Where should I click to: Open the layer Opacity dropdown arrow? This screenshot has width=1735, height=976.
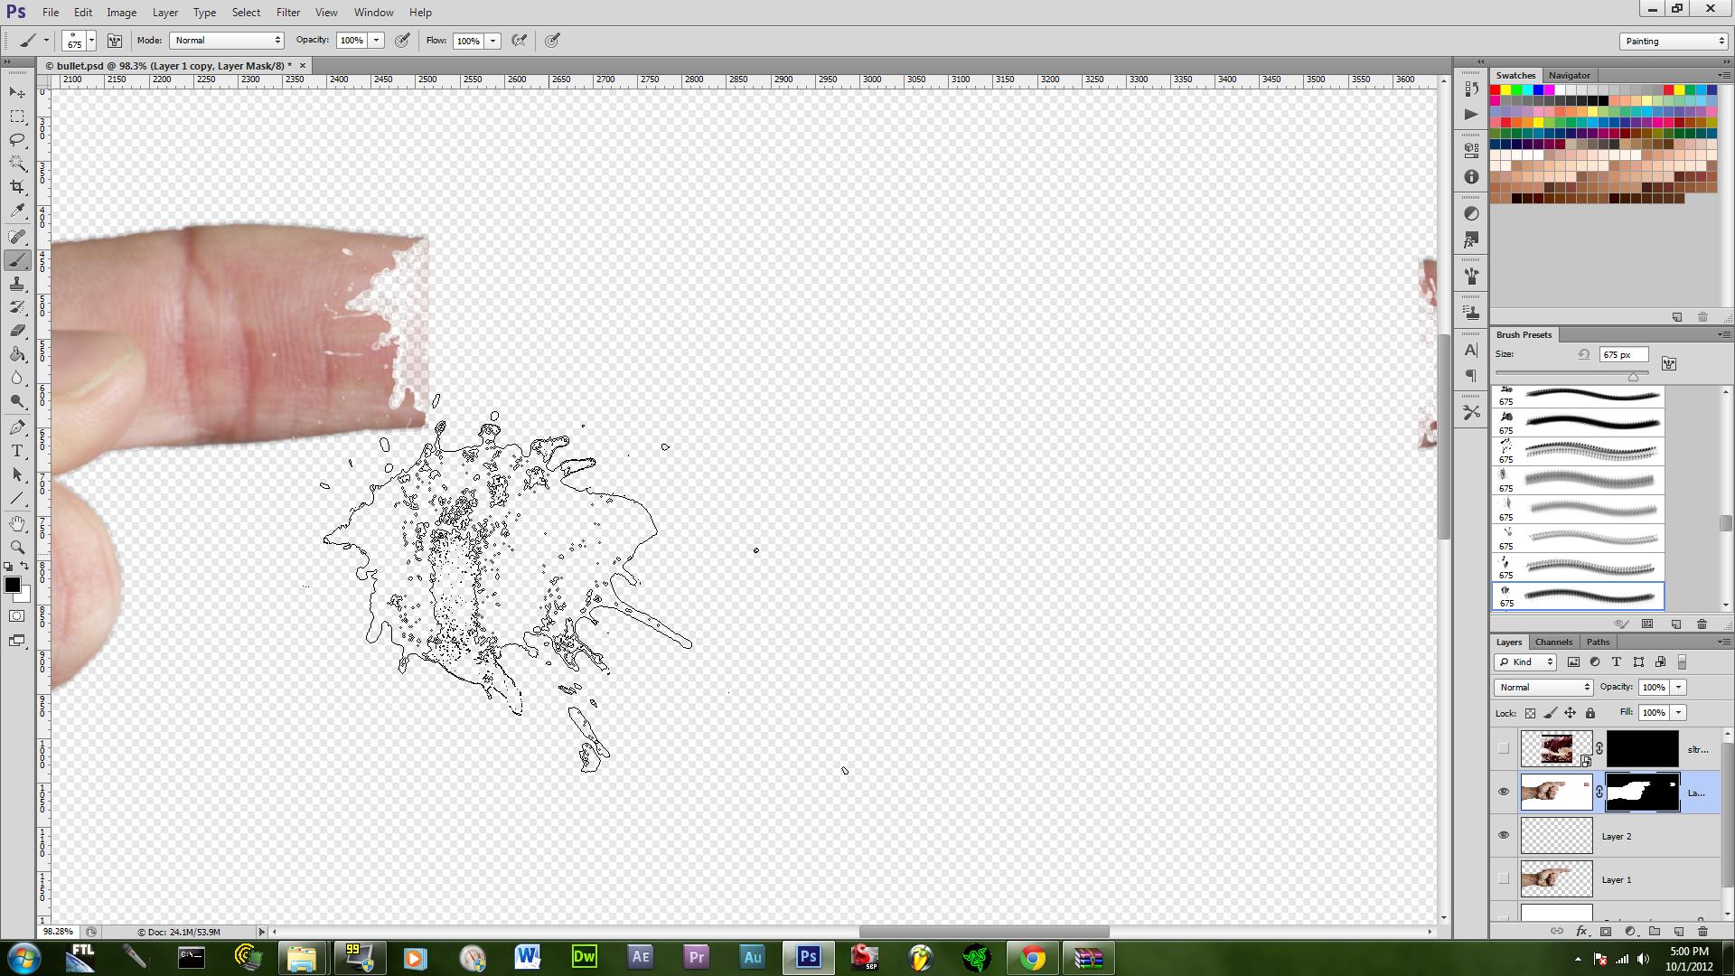pyautogui.click(x=1679, y=688)
